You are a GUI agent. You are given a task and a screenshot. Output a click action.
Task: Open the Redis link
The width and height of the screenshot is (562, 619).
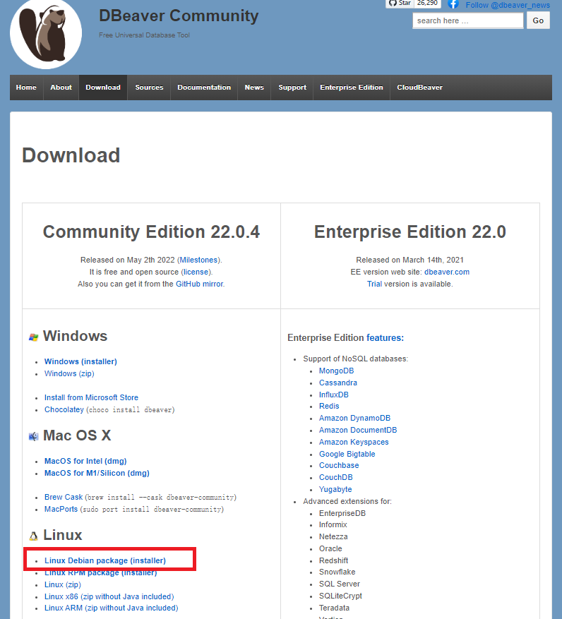pyautogui.click(x=329, y=407)
